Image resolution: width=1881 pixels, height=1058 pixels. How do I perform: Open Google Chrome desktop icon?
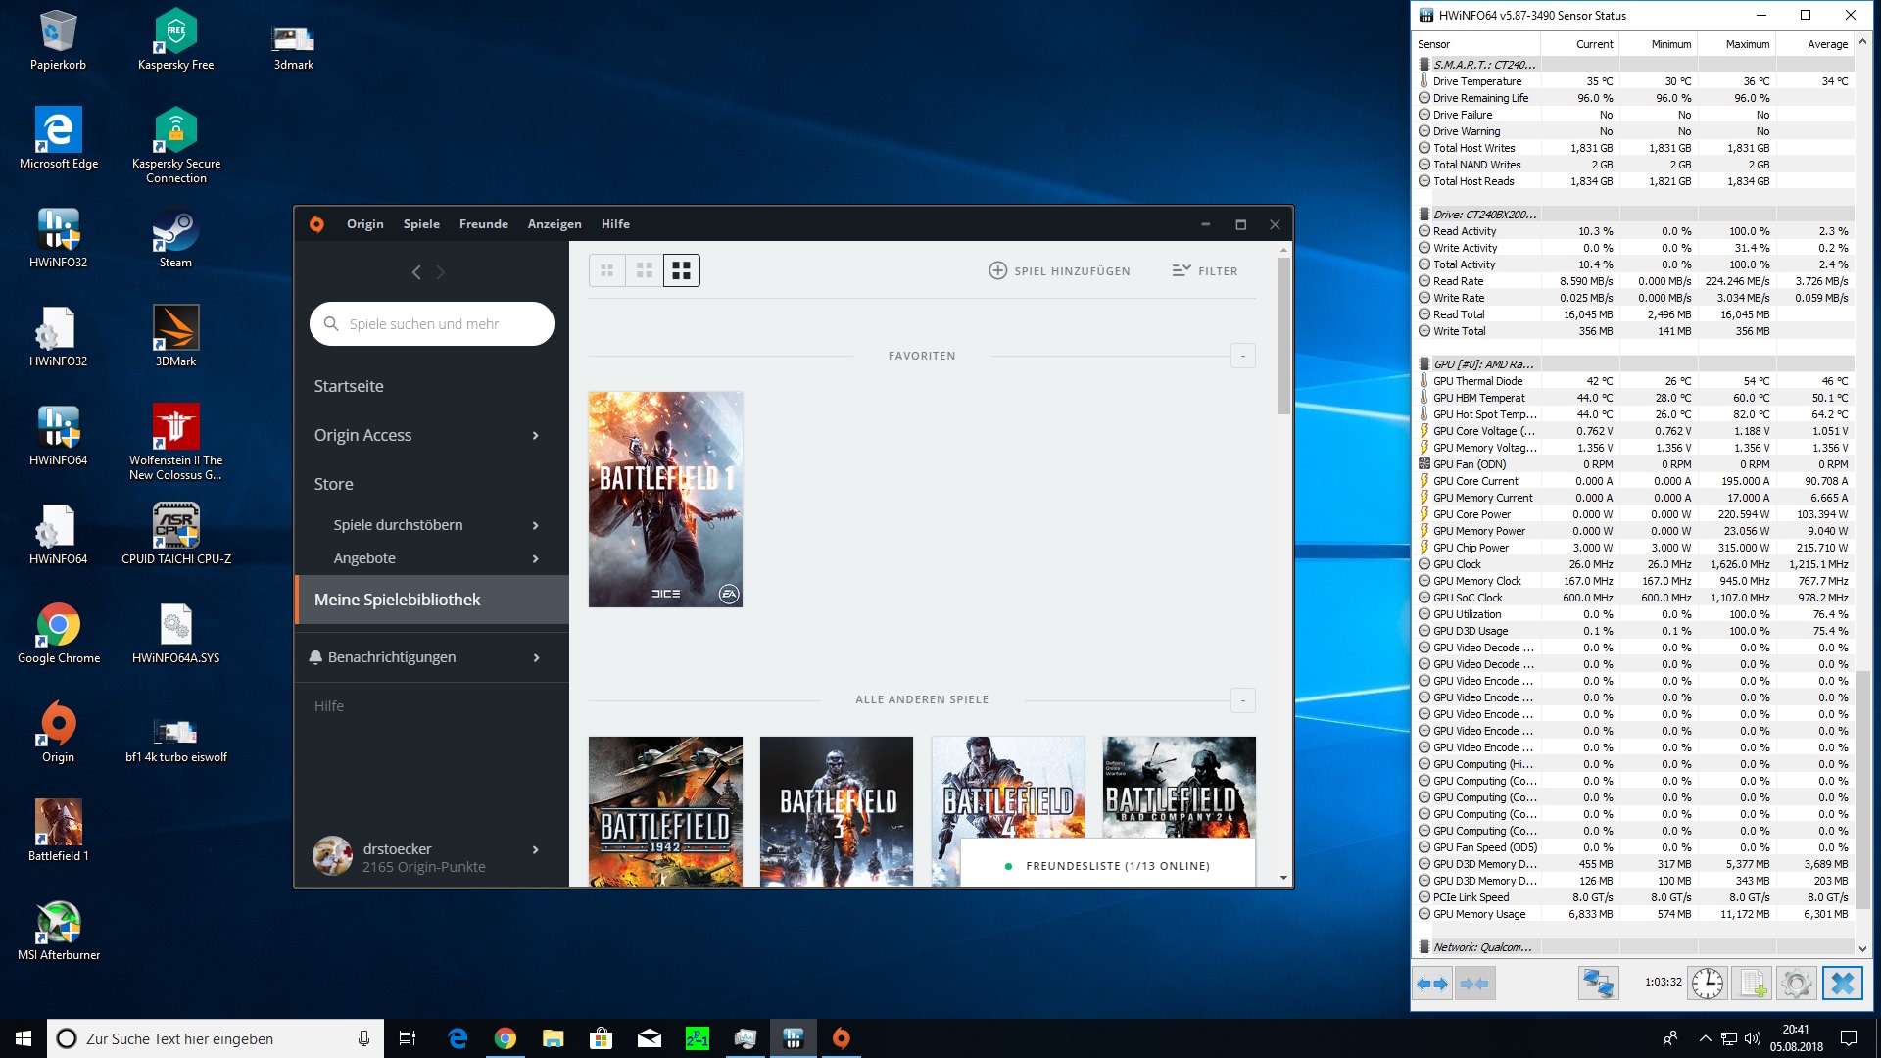point(58,634)
